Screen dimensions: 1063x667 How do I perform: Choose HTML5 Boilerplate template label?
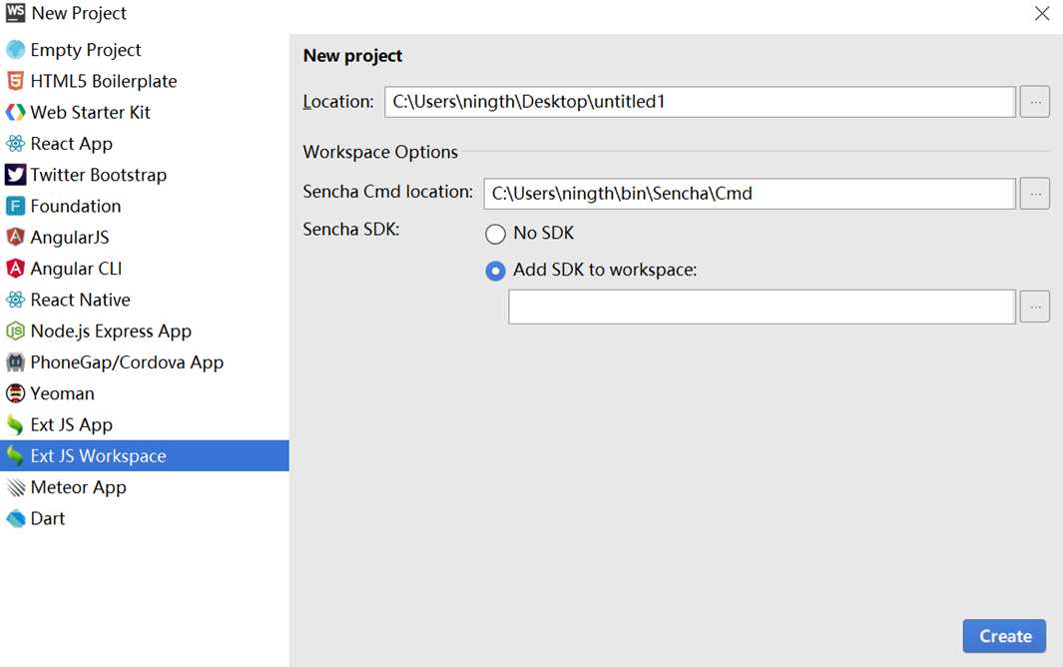[104, 82]
